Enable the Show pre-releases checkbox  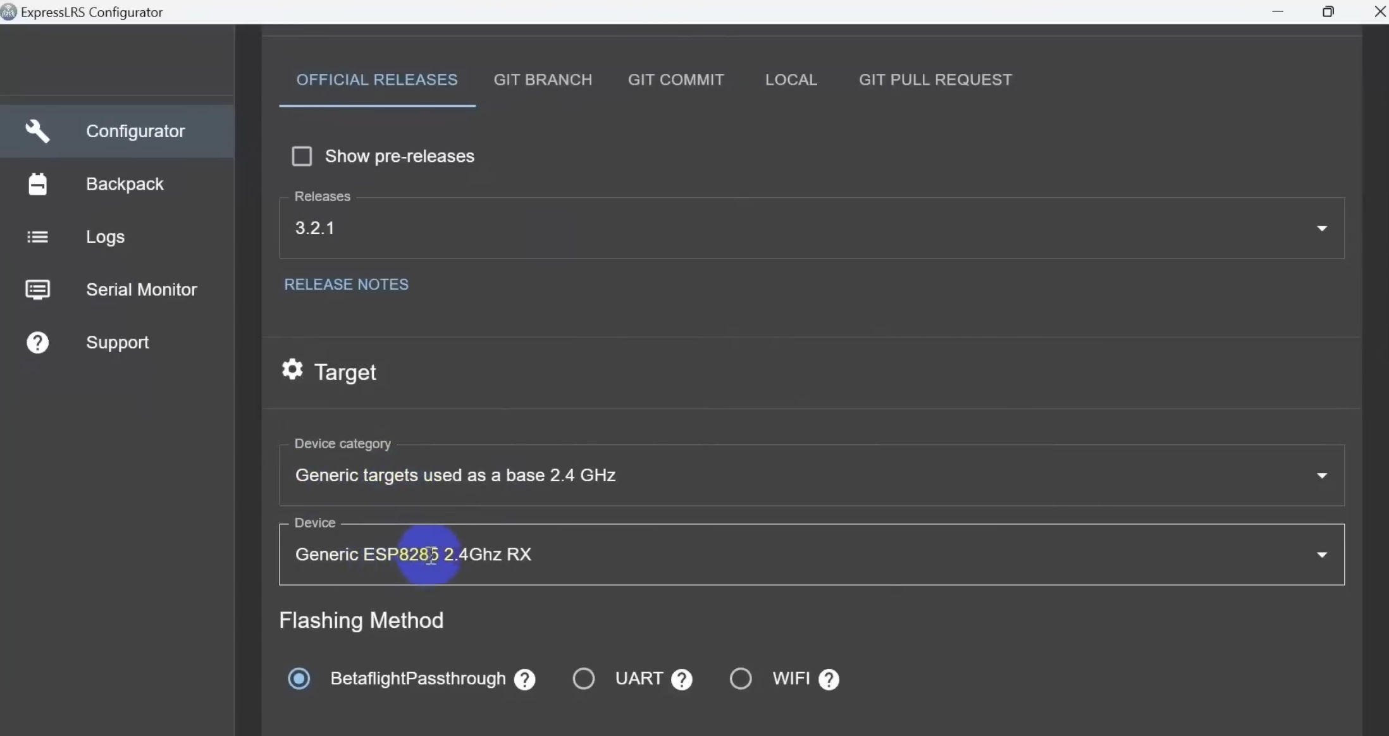tap(302, 156)
